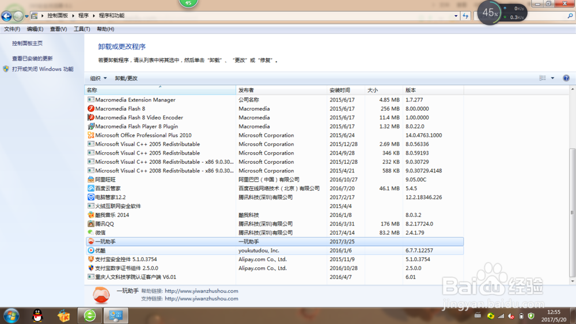This screenshot has height=324, width=576.
Task: Expand the 程序 breadcrumb arrow
Action: tap(94, 16)
